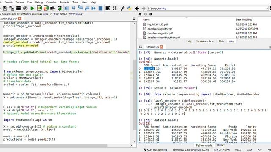Open the Run menu

pos(29,2)
